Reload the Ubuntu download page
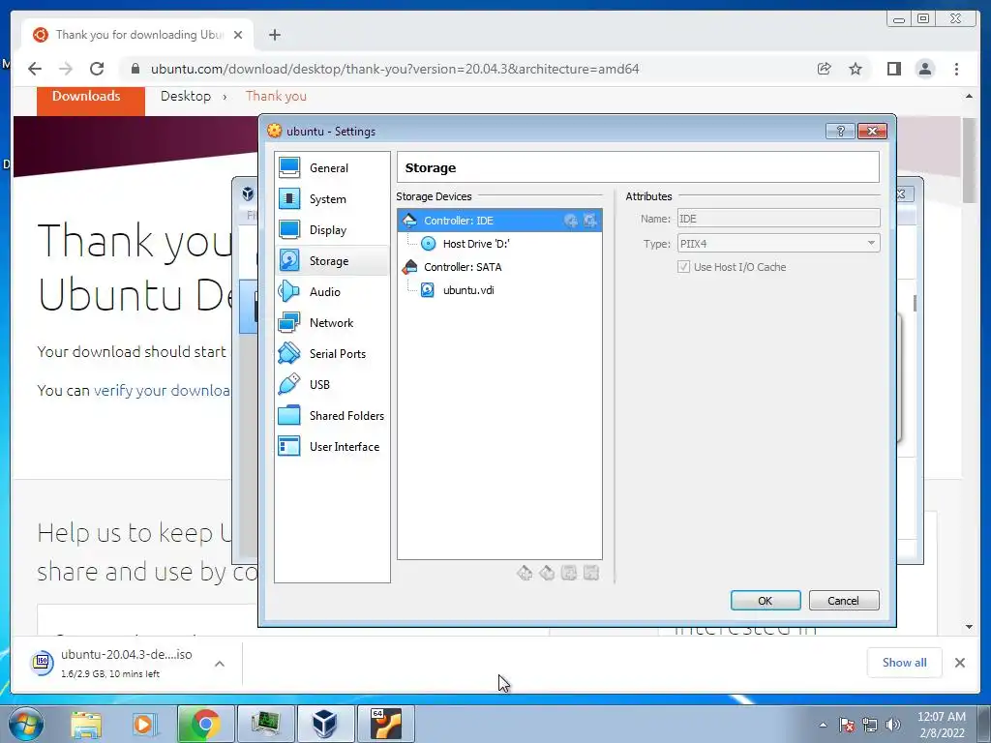The height and width of the screenshot is (743, 991). [x=97, y=69]
